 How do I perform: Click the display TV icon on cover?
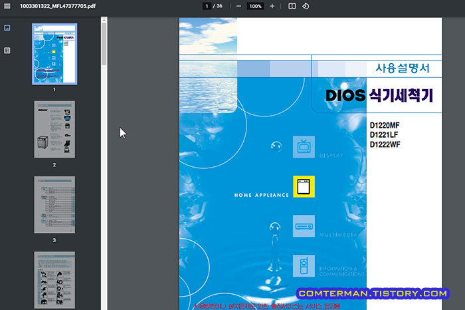pos(304,147)
